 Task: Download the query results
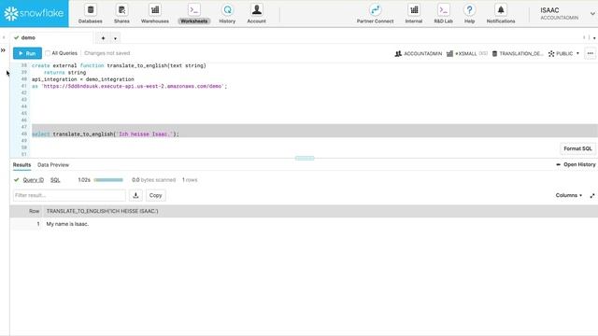(x=135, y=195)
